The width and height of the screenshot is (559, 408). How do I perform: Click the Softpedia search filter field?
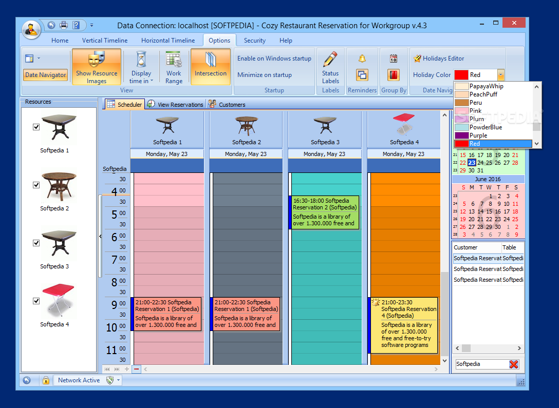point(481,364)
